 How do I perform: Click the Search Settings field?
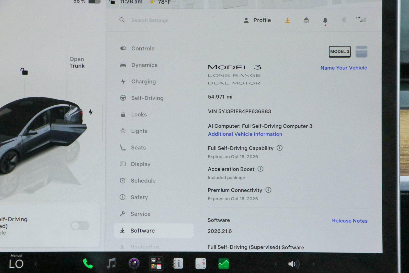coord(150,20)
